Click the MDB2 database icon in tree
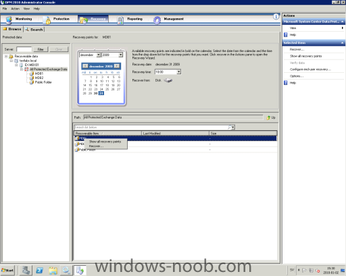Screen dimensions: 346x276 click(x=32, y=78)
